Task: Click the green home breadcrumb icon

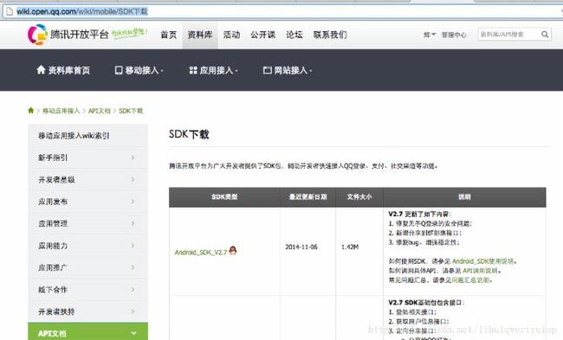Action: pos(31,111)
